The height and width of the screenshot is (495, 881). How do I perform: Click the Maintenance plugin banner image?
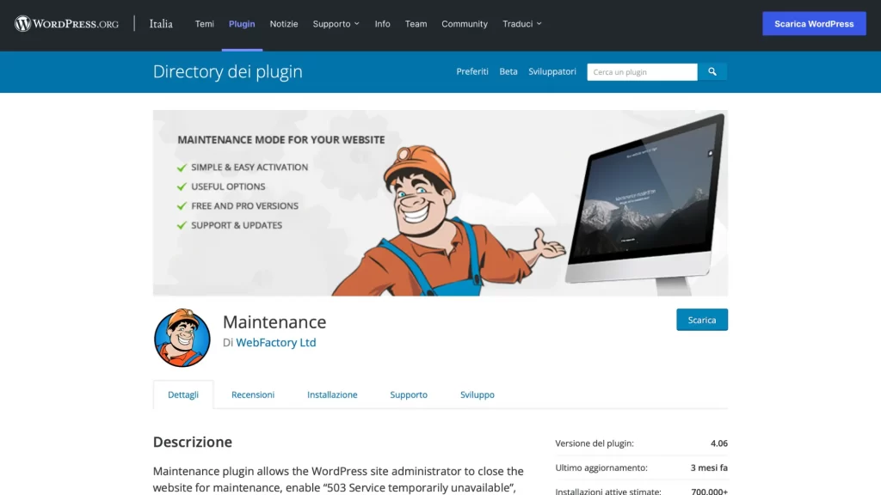(x=440, y=203)
